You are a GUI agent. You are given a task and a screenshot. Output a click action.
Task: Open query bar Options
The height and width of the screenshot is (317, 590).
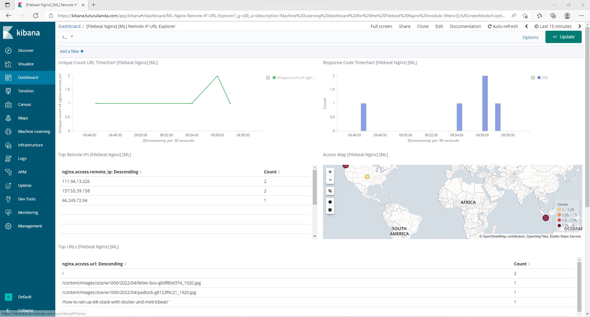pyautogui.click(x=530, y=37)
